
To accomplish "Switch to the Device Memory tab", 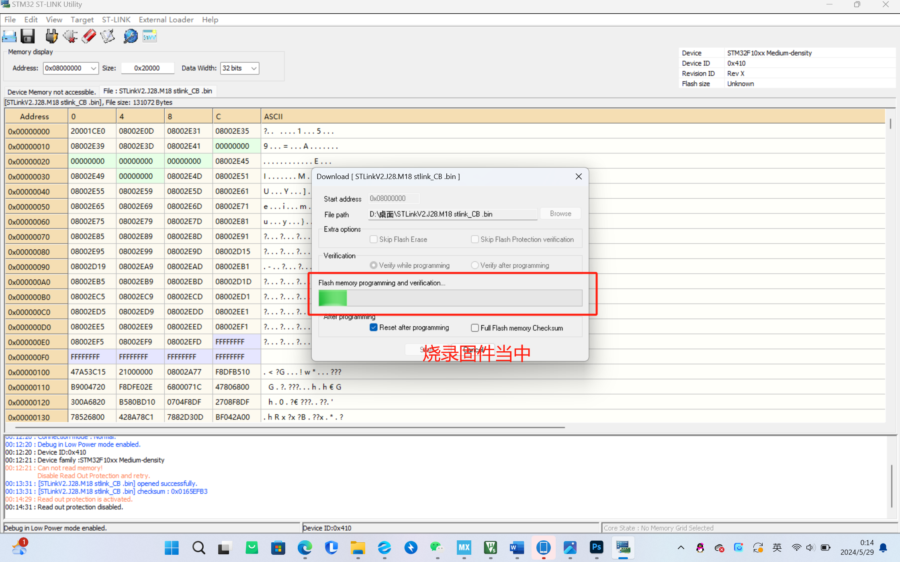I will 51,92.
